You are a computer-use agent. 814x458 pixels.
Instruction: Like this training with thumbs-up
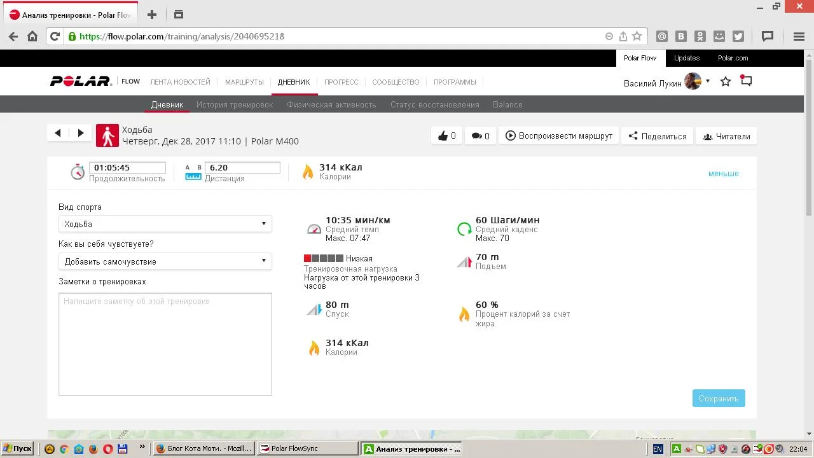click(x=447, y=135)
